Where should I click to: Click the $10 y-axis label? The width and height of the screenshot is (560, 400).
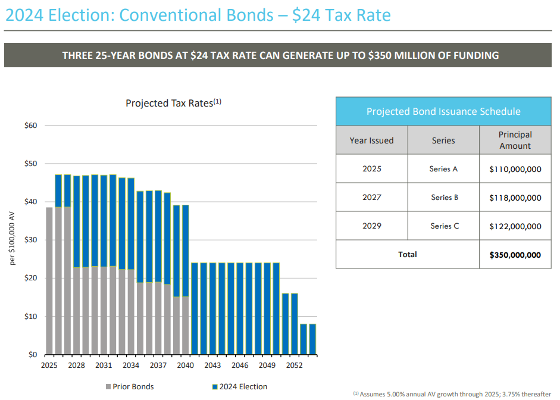pos(30,317)
